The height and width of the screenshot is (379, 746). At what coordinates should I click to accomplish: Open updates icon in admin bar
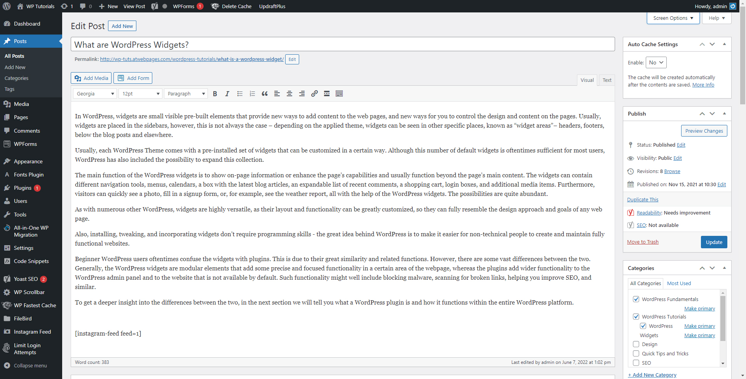[67, 6]
